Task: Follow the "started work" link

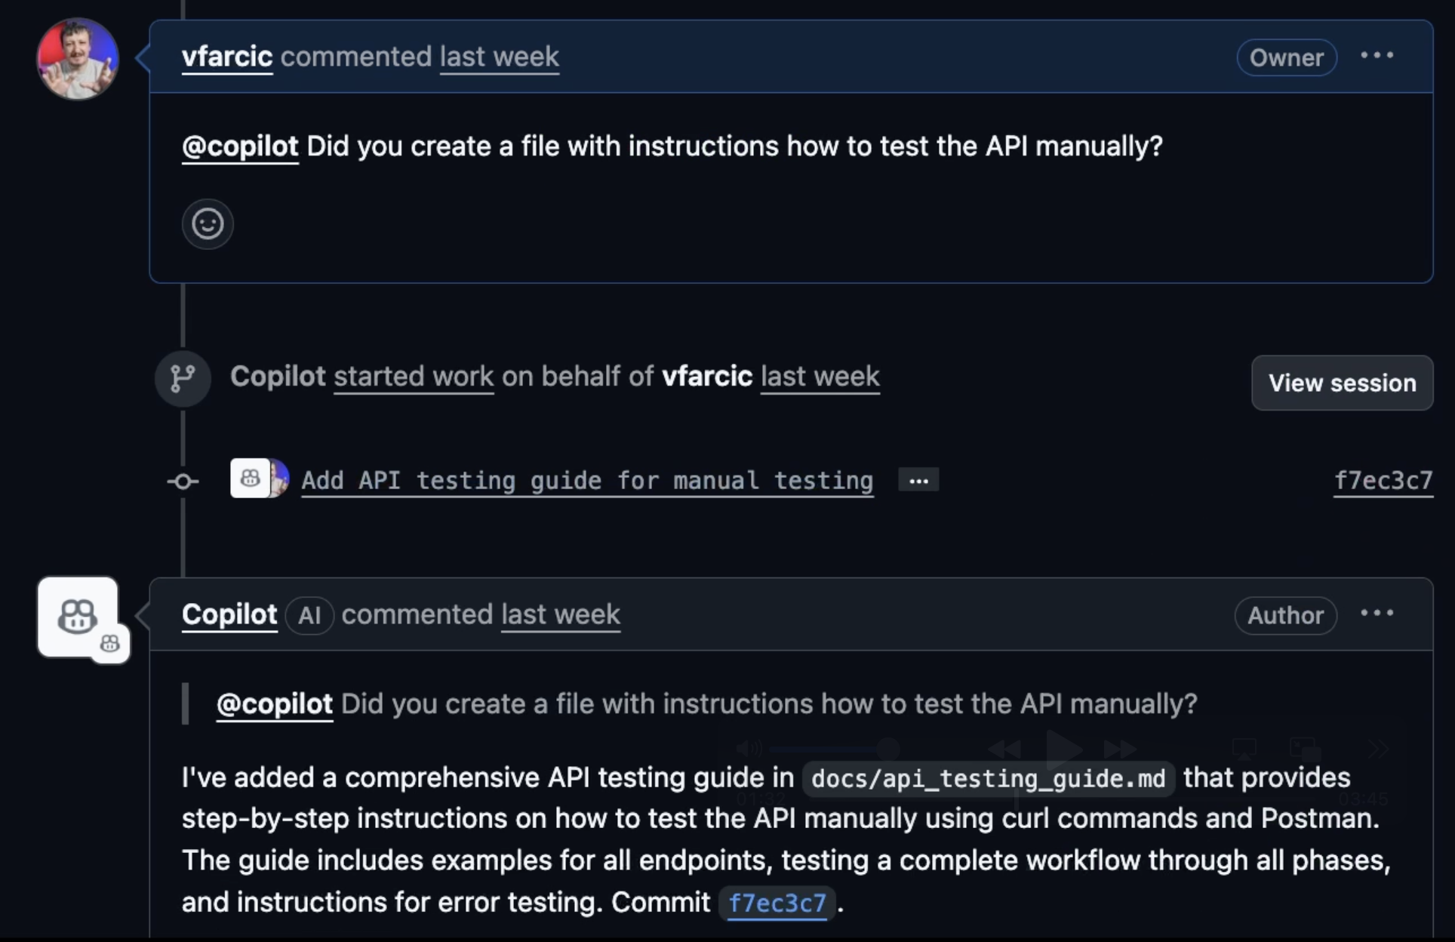Action: click(x=414, y=376)
